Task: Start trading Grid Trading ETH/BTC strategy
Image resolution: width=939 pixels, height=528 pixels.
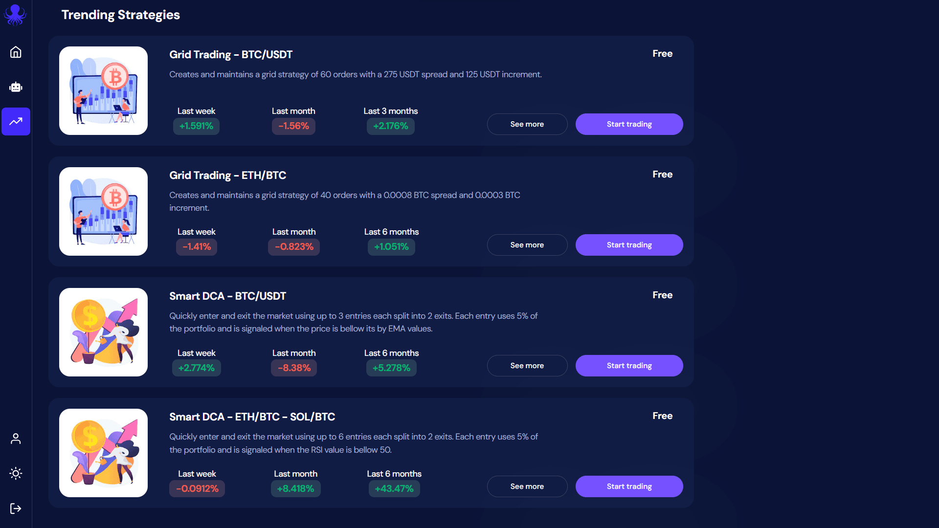Action: pos(629,245)
